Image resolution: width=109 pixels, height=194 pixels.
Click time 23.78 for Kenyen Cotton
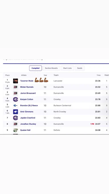98,99
